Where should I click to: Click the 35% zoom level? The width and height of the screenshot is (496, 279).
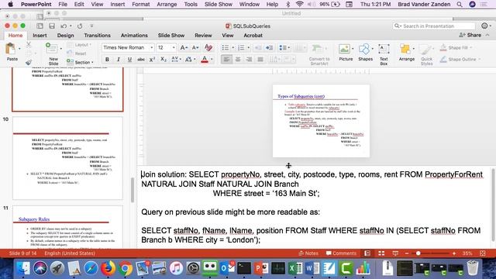467,253
